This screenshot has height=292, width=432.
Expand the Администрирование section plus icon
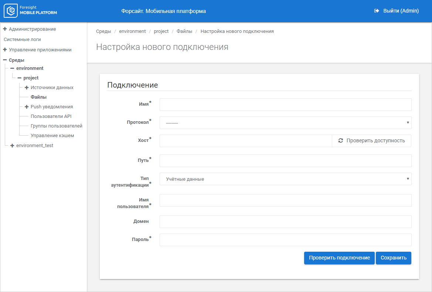coord(5,29)
